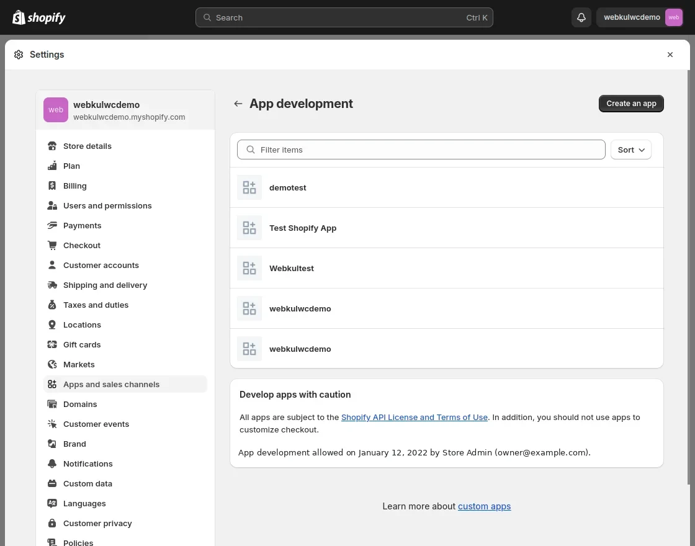Click the Checkout cart icon
695x546 pixels.
(52, 245)
